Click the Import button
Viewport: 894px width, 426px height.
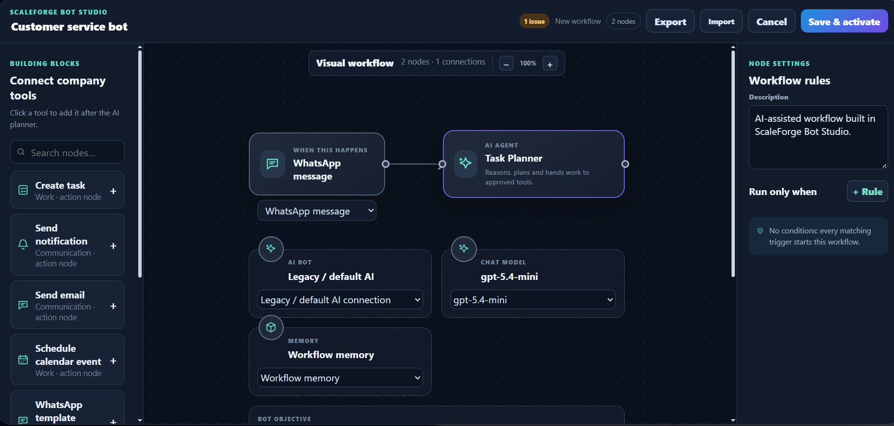coord(721,21)
